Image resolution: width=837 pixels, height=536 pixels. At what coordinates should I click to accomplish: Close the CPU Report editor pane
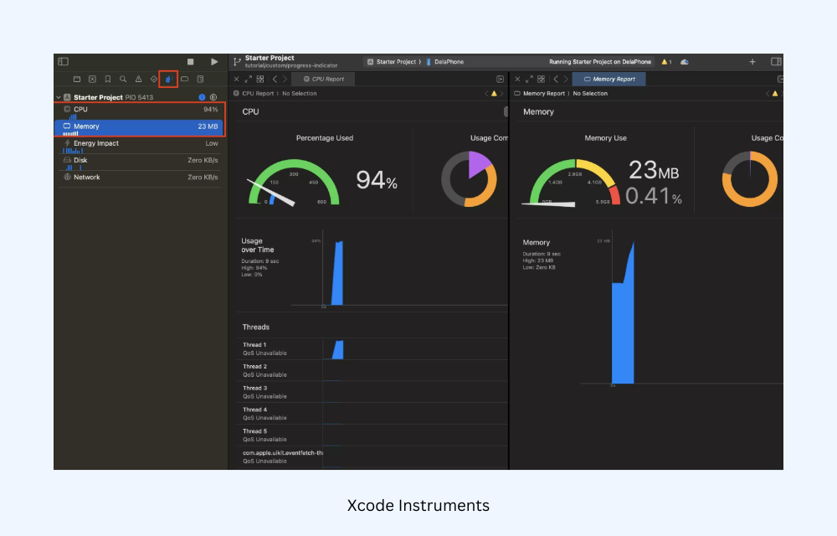[237, 79]
